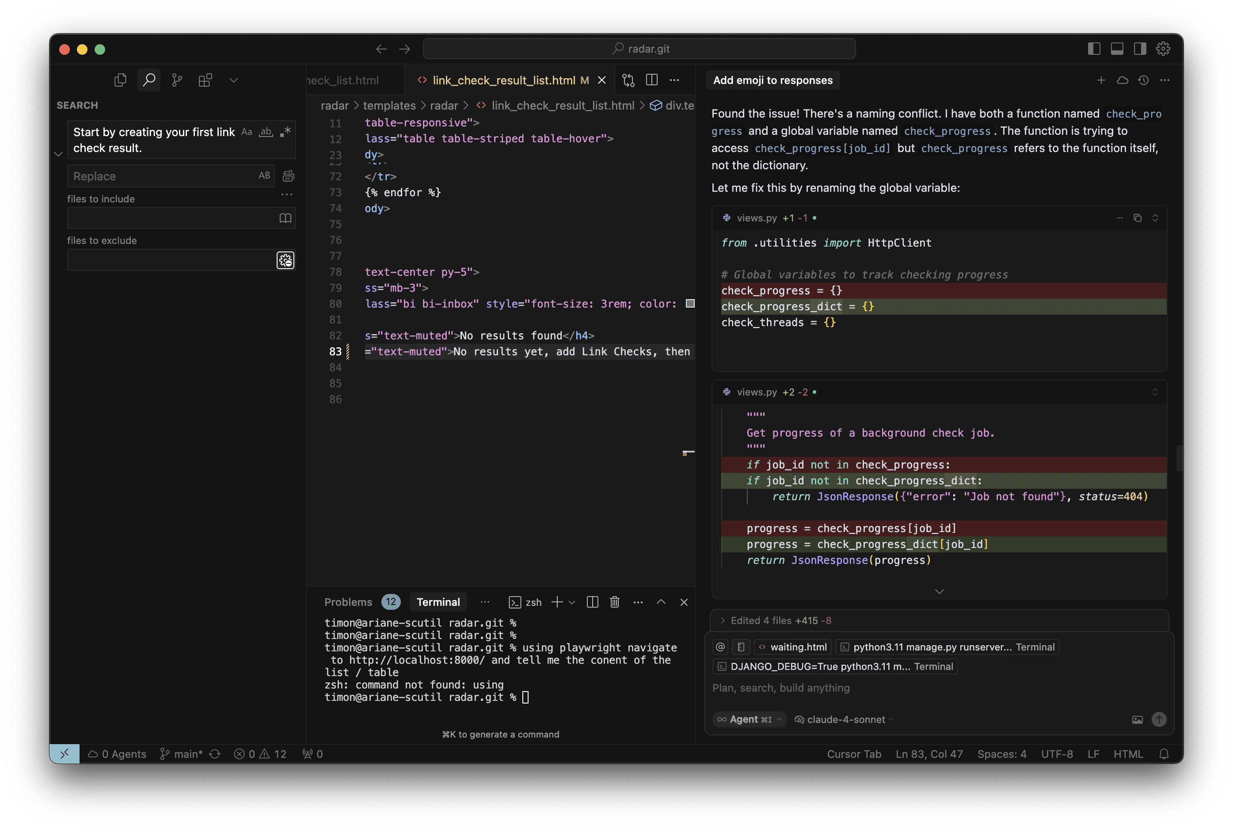This screenshot has width=1233, height=829.
Task: Toggle Match Case in search box
Action: (x=247, y=132)
